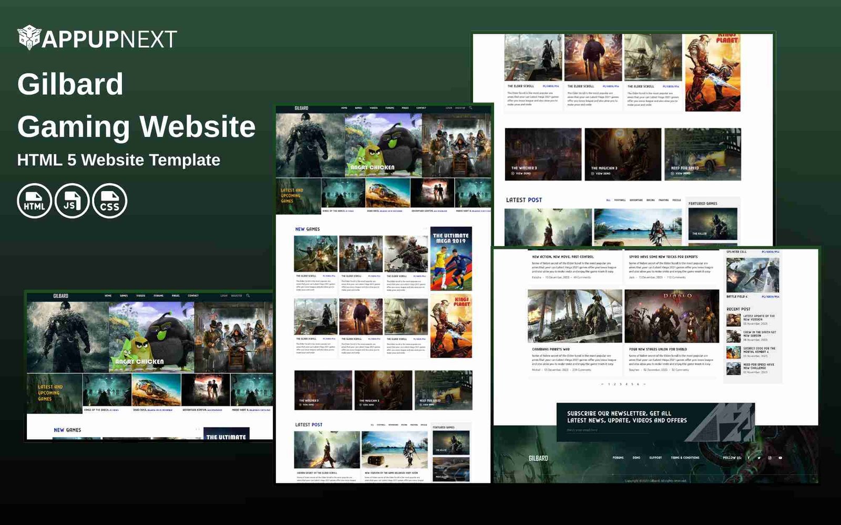
Task: Select Contact in small homepage preview navbar
Action: click(193, 296)
